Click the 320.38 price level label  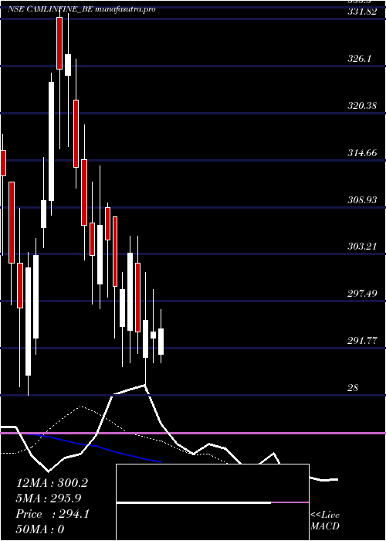click(361, 106)
